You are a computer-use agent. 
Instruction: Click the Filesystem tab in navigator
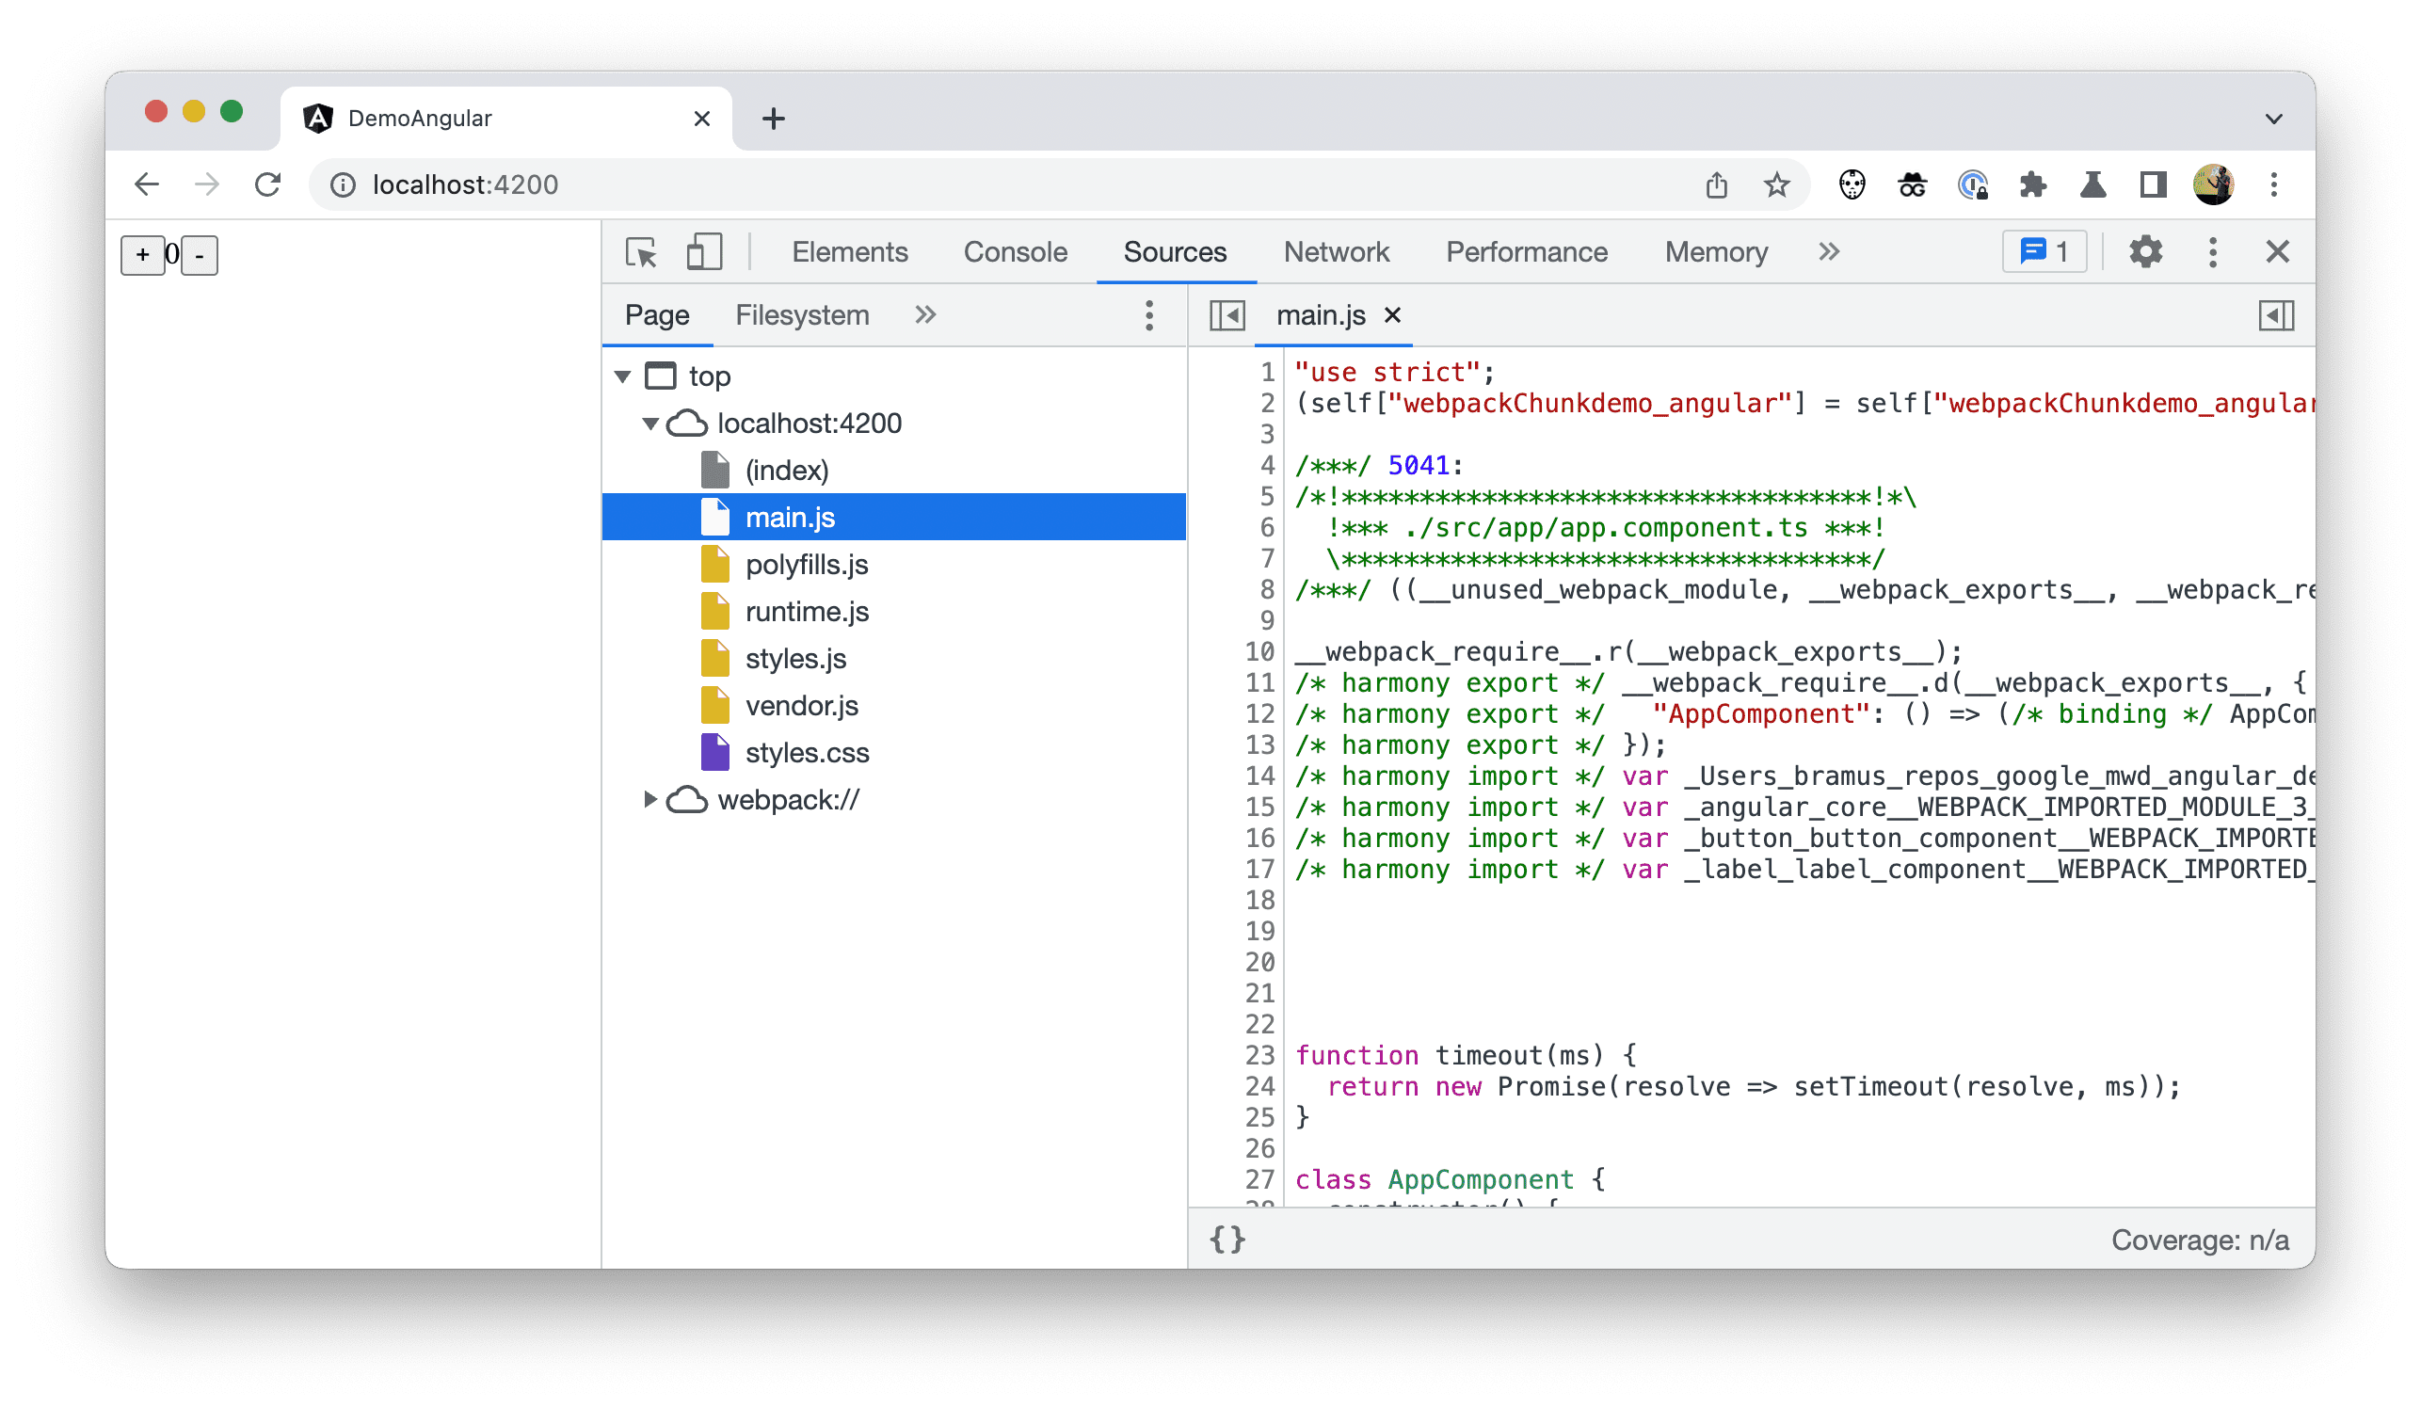point(801,315)
